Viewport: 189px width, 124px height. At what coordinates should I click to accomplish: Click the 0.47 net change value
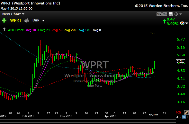[171, 19]
